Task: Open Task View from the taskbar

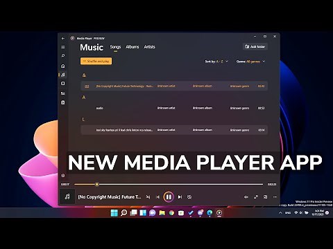Action: 133,213
